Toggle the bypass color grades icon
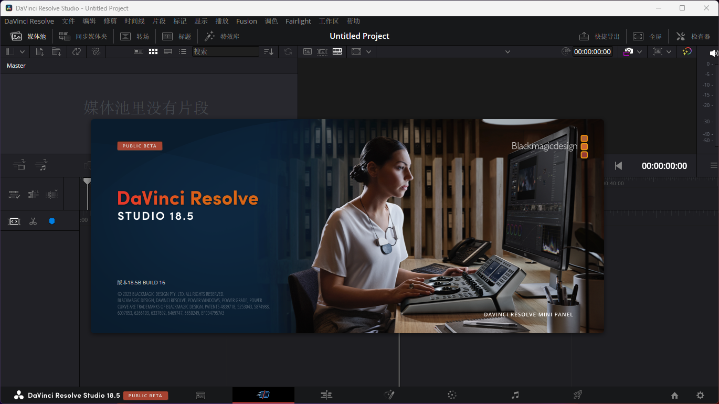719x404 pixels. pyautogui.click(x=687, y=51)
